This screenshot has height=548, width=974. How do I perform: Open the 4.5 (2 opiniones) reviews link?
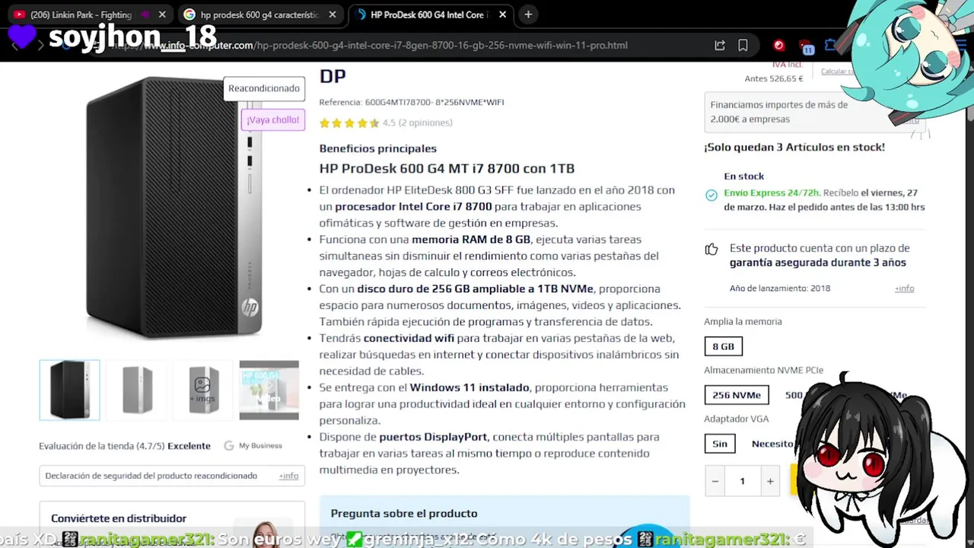(417, 123)
